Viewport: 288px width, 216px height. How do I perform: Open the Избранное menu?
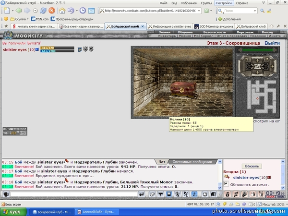(x=189, y=3)
